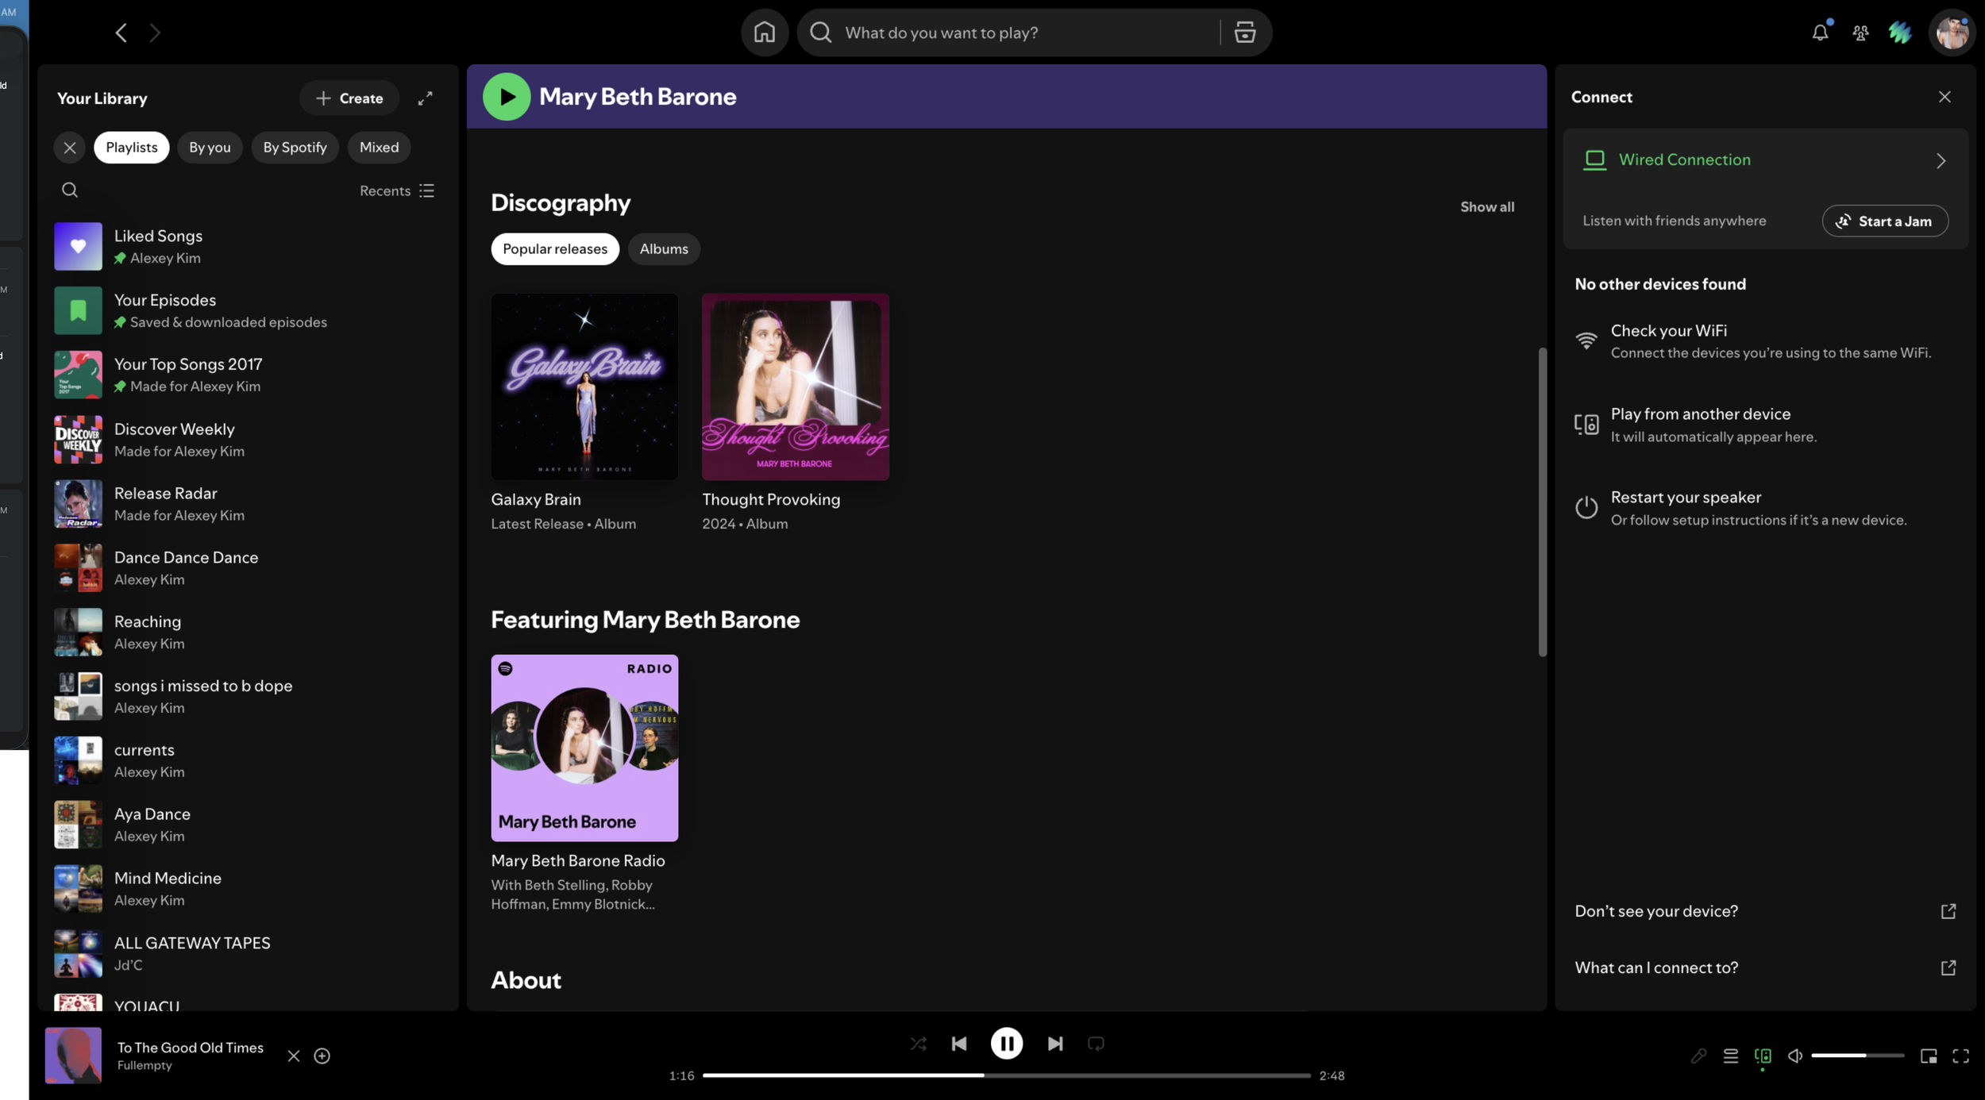This screenshot has height=1100, width=1985.
Task: Close the Connect panel
Action: 1945,97
